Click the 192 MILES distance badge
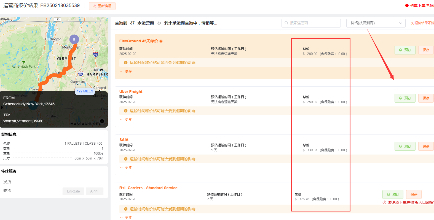This screenshot has width=434, height=220. pos(85,91)
